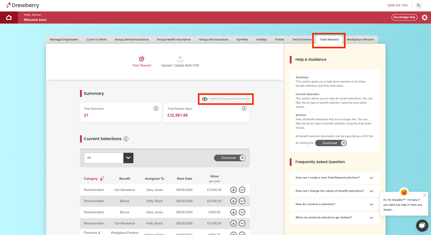The image size is (431, 235).
Task: Download current selections as a CSV
Action: [x=230, y=158]
